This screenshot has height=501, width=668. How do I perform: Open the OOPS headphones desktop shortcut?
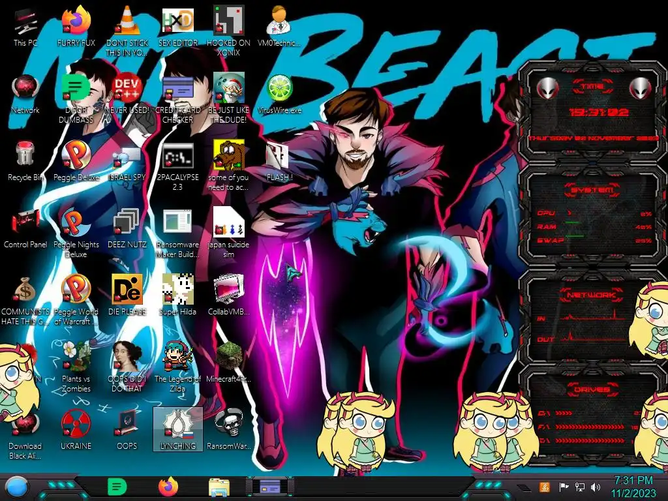click(x=127, y=431)
